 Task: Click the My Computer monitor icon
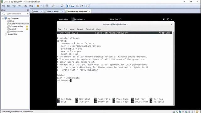(6, 18)
